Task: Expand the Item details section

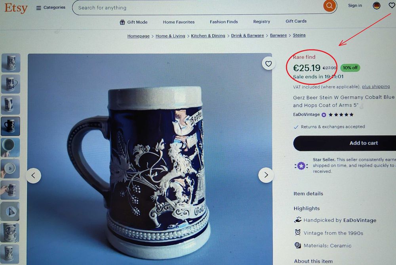Action: [308, 194]
